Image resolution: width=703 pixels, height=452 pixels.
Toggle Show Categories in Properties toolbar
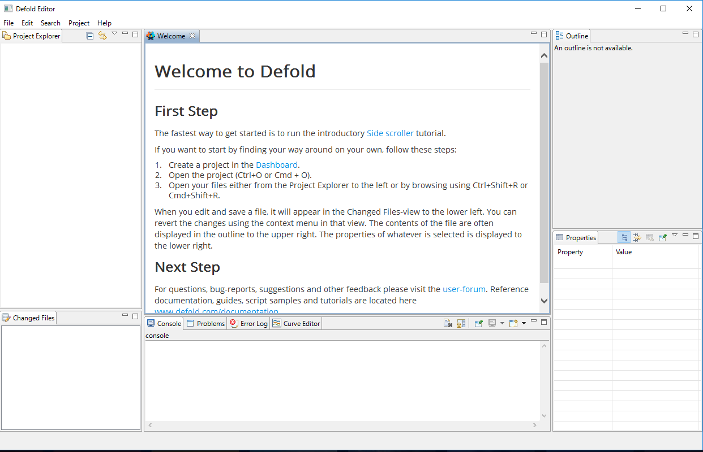click(x=624, y=237)
